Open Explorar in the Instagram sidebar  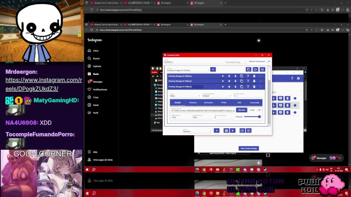pos(95,66)
